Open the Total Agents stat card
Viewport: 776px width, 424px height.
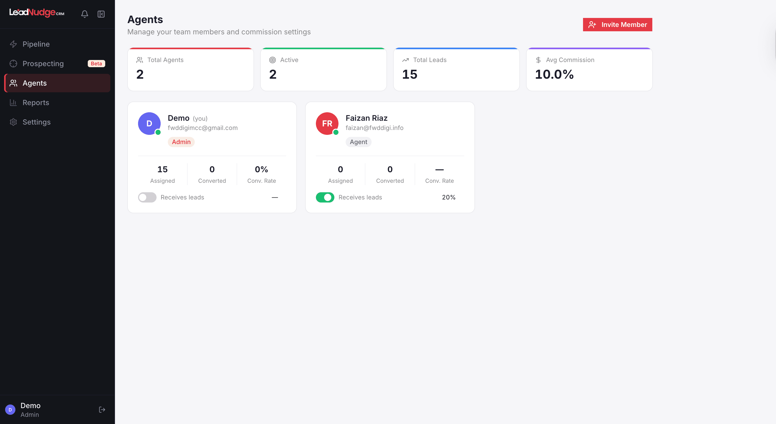191,69
